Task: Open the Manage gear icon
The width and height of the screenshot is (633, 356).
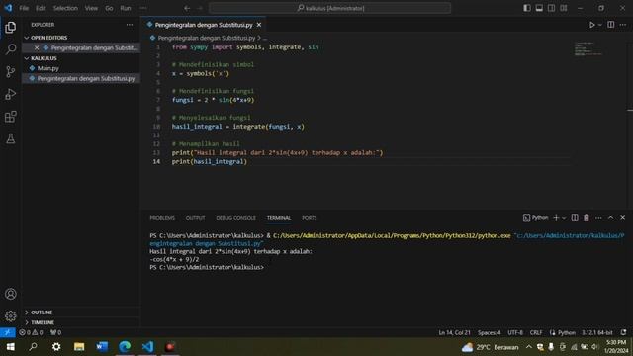Action: click(11, 315)
